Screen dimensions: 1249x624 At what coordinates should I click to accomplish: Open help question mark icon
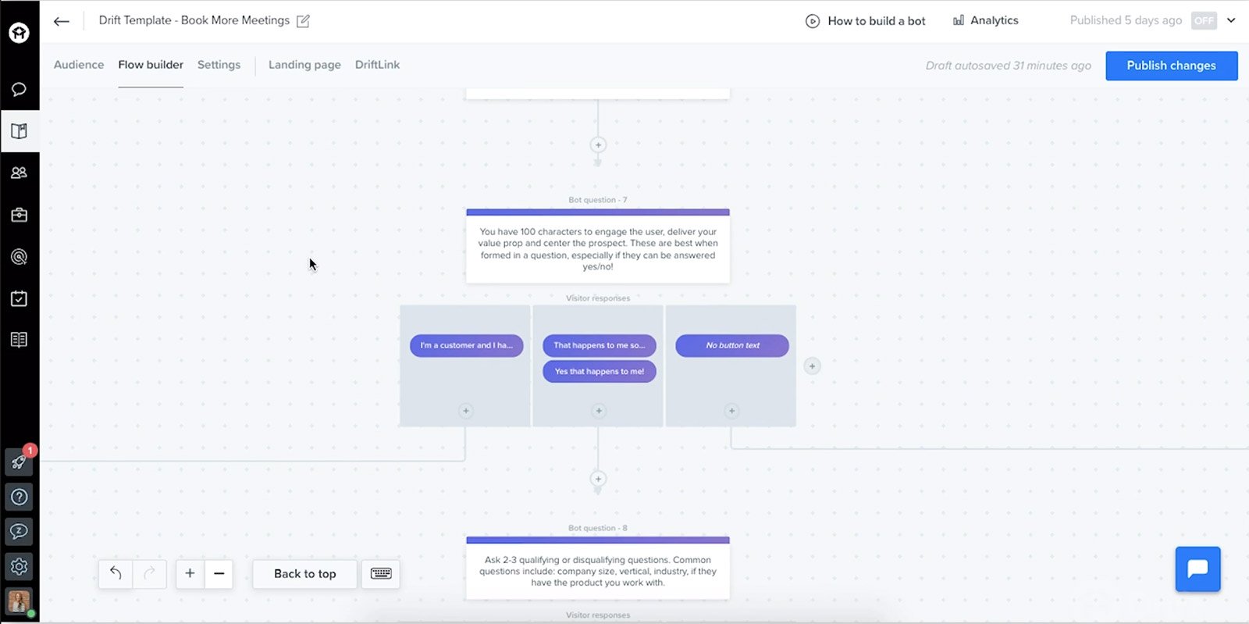click(x=20, y=497)
